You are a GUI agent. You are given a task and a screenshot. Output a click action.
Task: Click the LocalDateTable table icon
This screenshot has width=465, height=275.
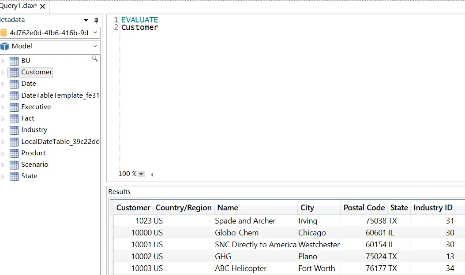[x=14, y=142]
